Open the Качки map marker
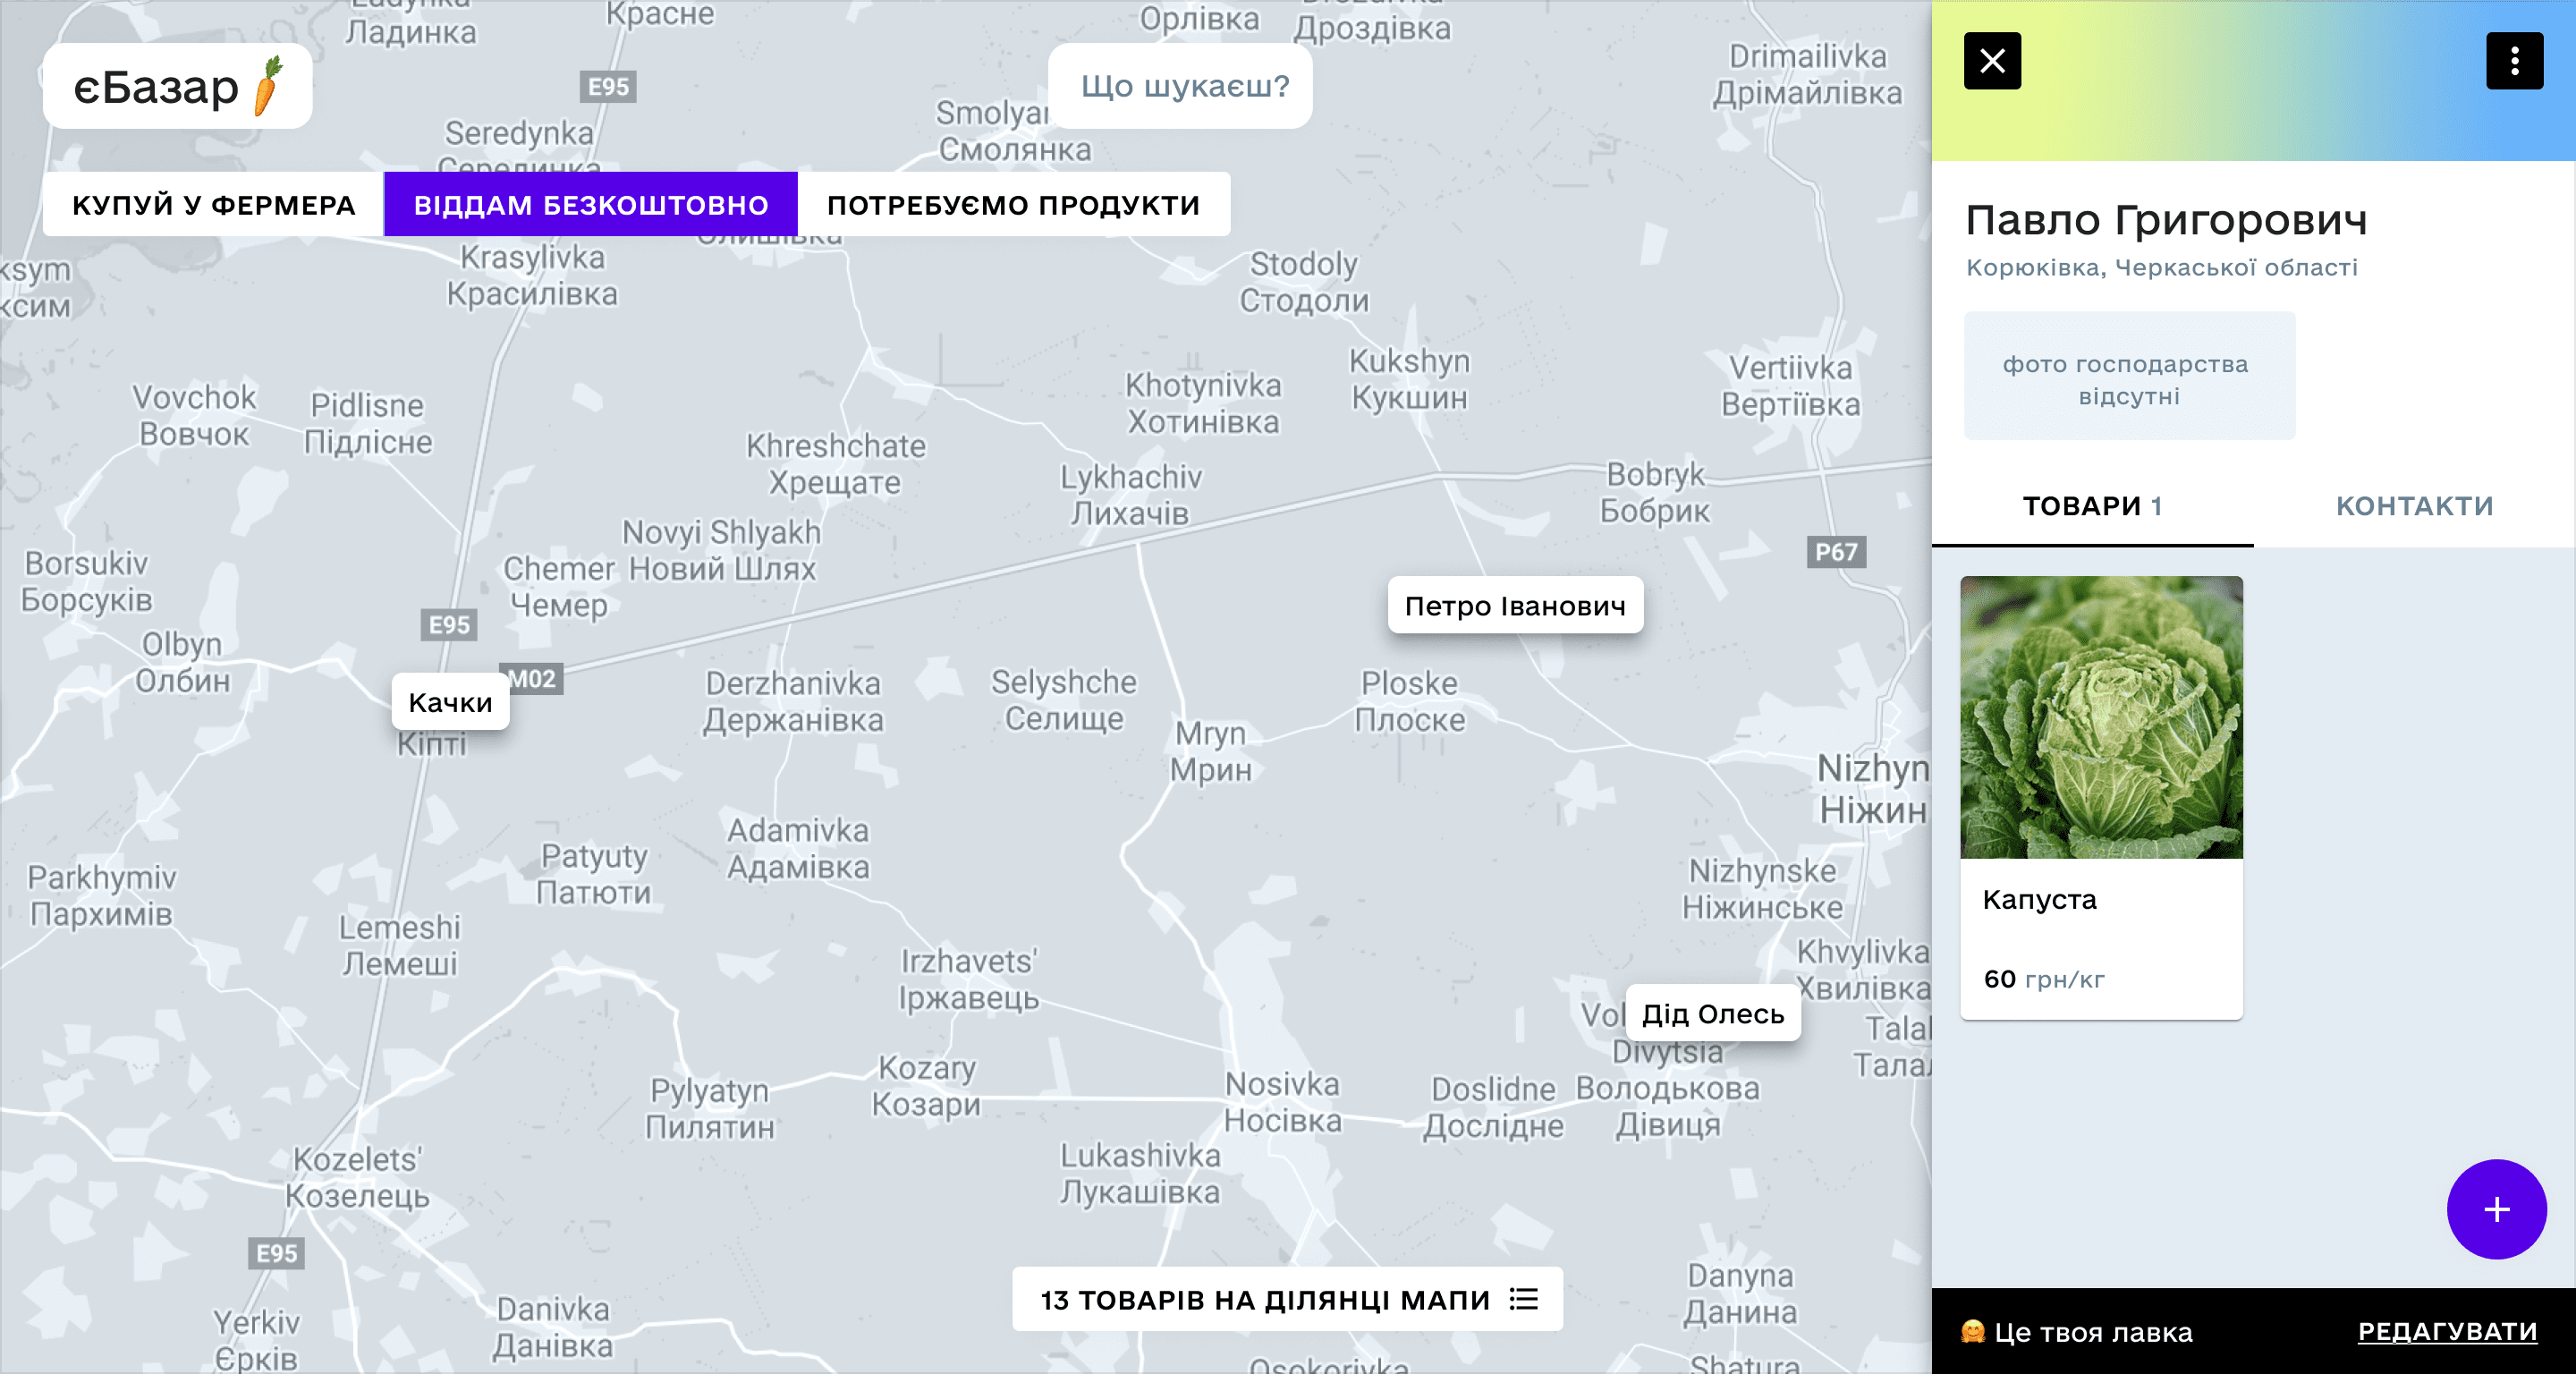Viewport: 2576px width, 1374px height. pos(450,702)
